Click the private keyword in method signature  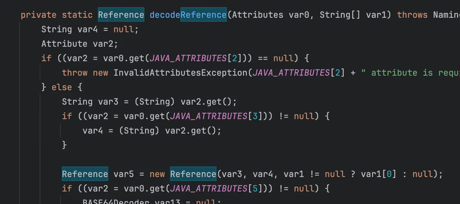tap(38, 15)
